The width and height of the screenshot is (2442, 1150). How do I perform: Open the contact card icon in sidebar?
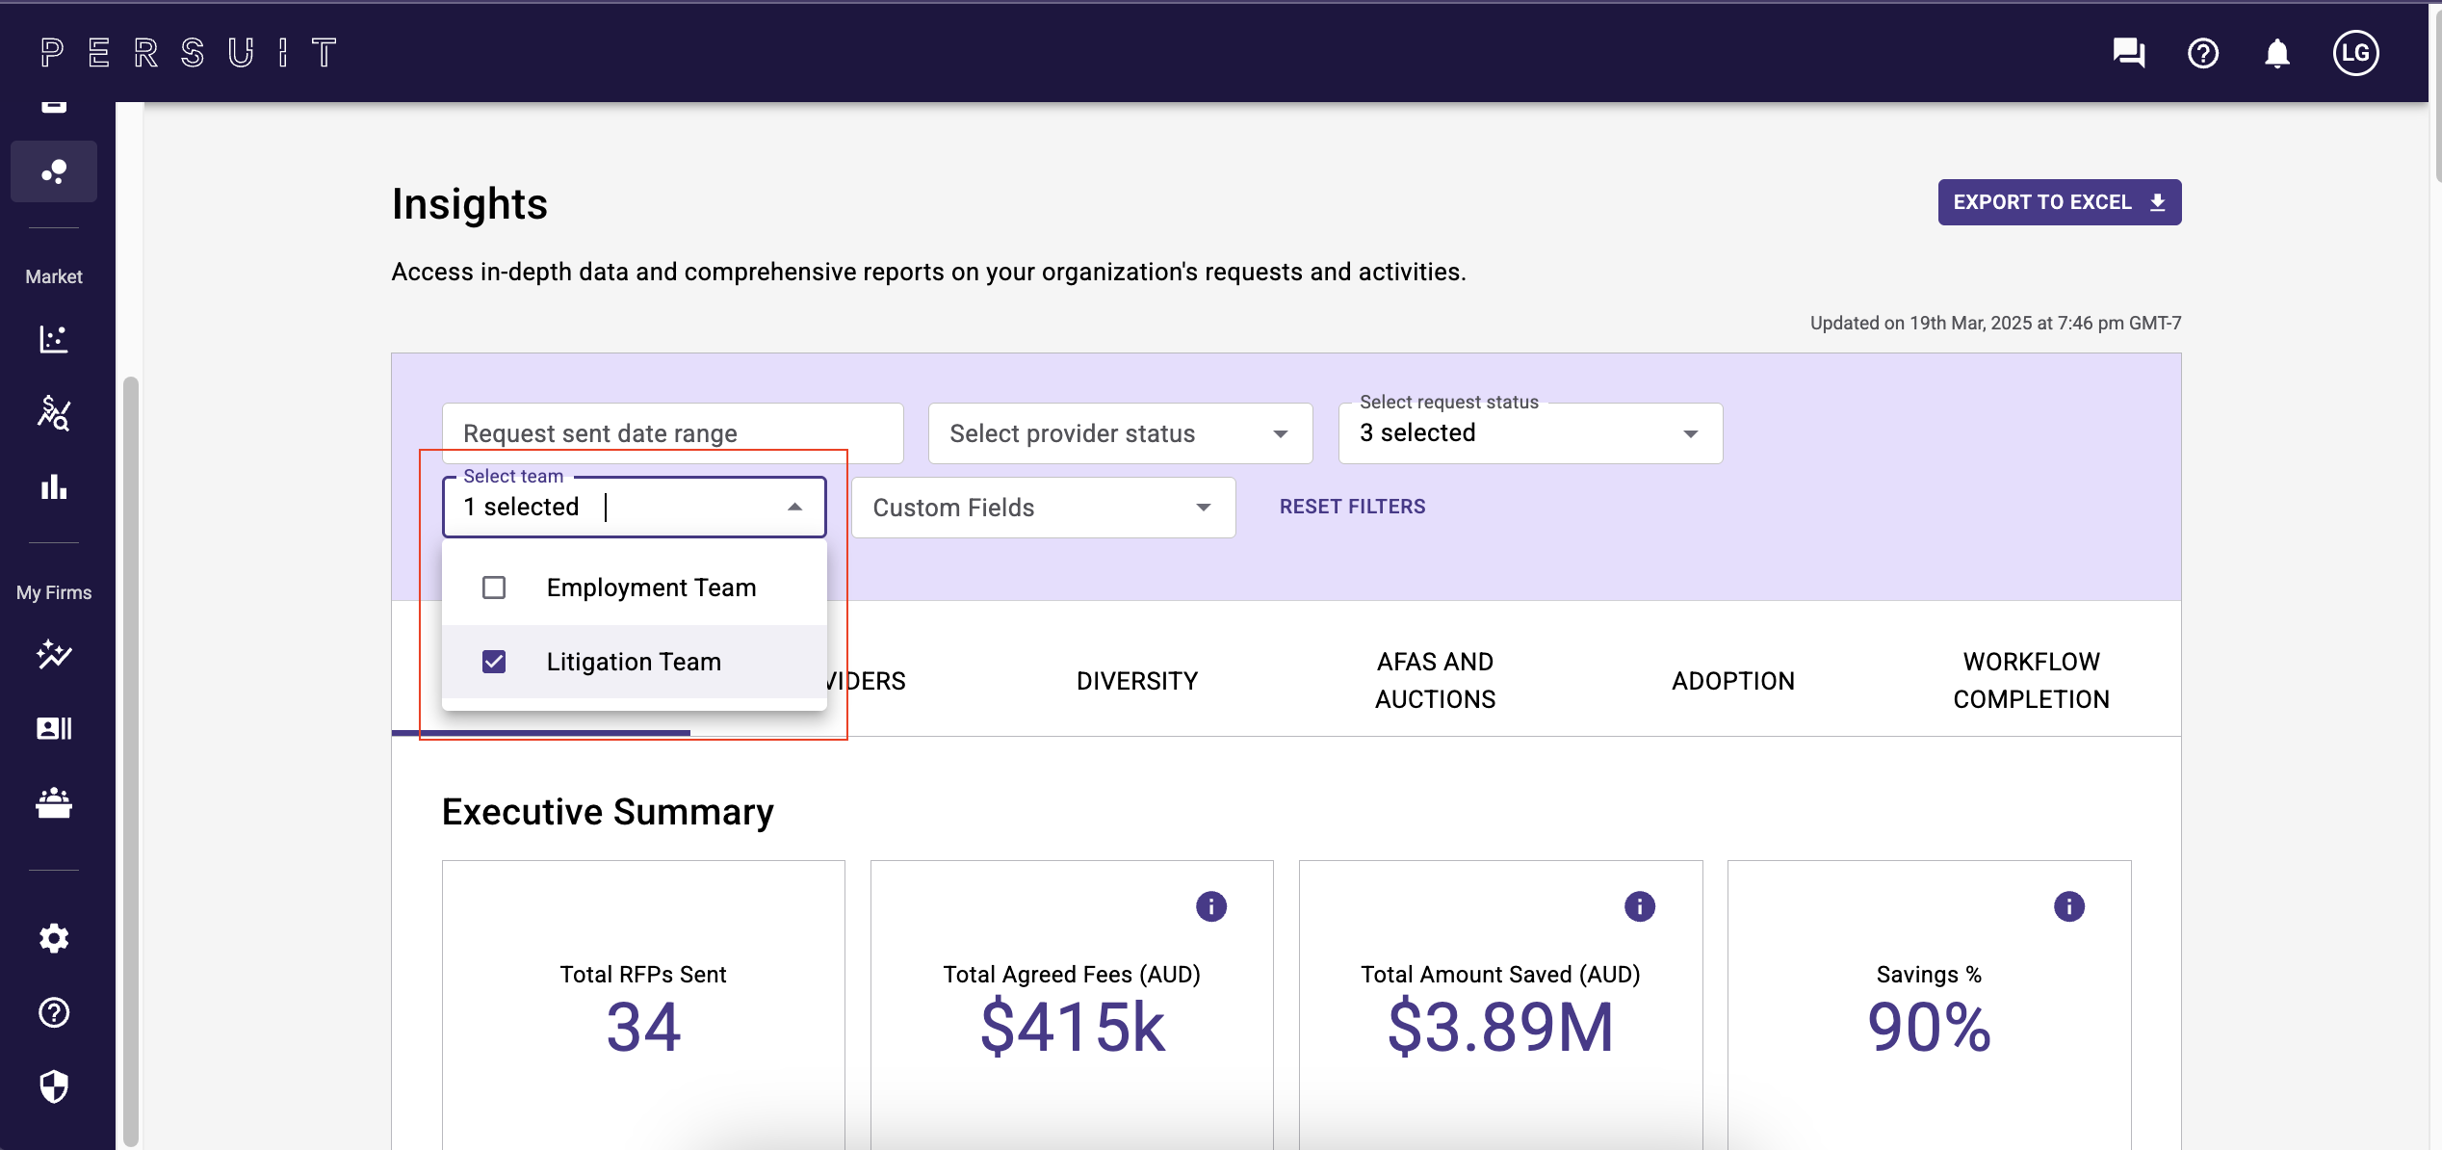pos(54,729)
